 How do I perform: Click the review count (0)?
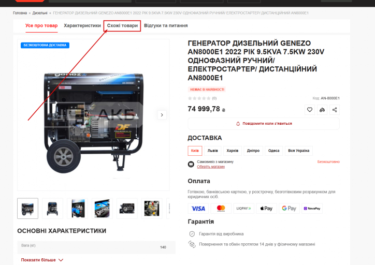214,98
